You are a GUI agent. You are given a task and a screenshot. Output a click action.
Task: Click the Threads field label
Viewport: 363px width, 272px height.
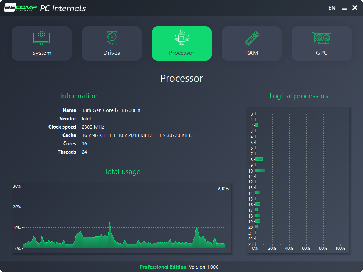[x=67, y=152]
